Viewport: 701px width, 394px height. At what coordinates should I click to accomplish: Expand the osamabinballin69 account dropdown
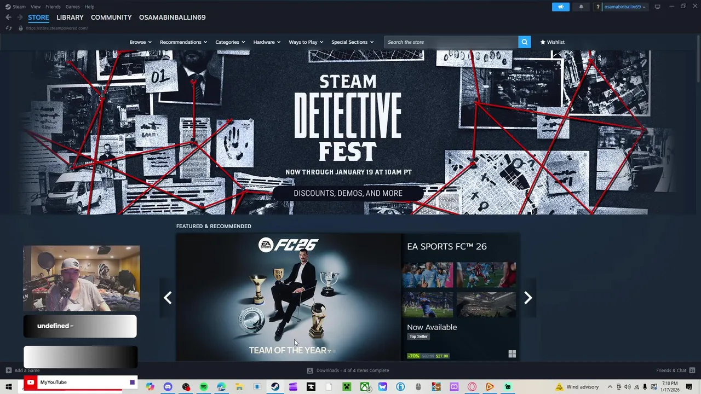[x=624, y=7]
